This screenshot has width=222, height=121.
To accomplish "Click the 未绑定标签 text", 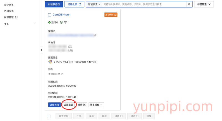I will (54, 74).
